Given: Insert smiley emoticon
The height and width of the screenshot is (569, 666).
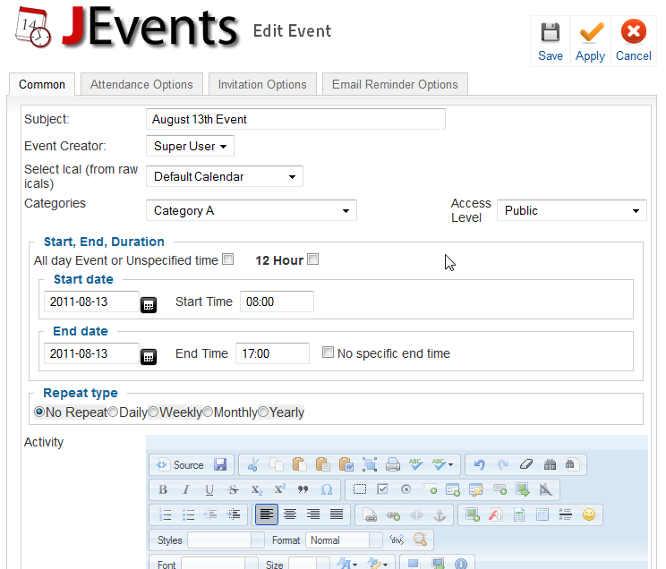Looking at the screenshot, I should 589,514.
